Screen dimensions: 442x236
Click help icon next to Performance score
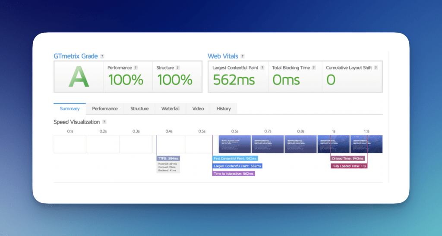click(x=136, y=68)
